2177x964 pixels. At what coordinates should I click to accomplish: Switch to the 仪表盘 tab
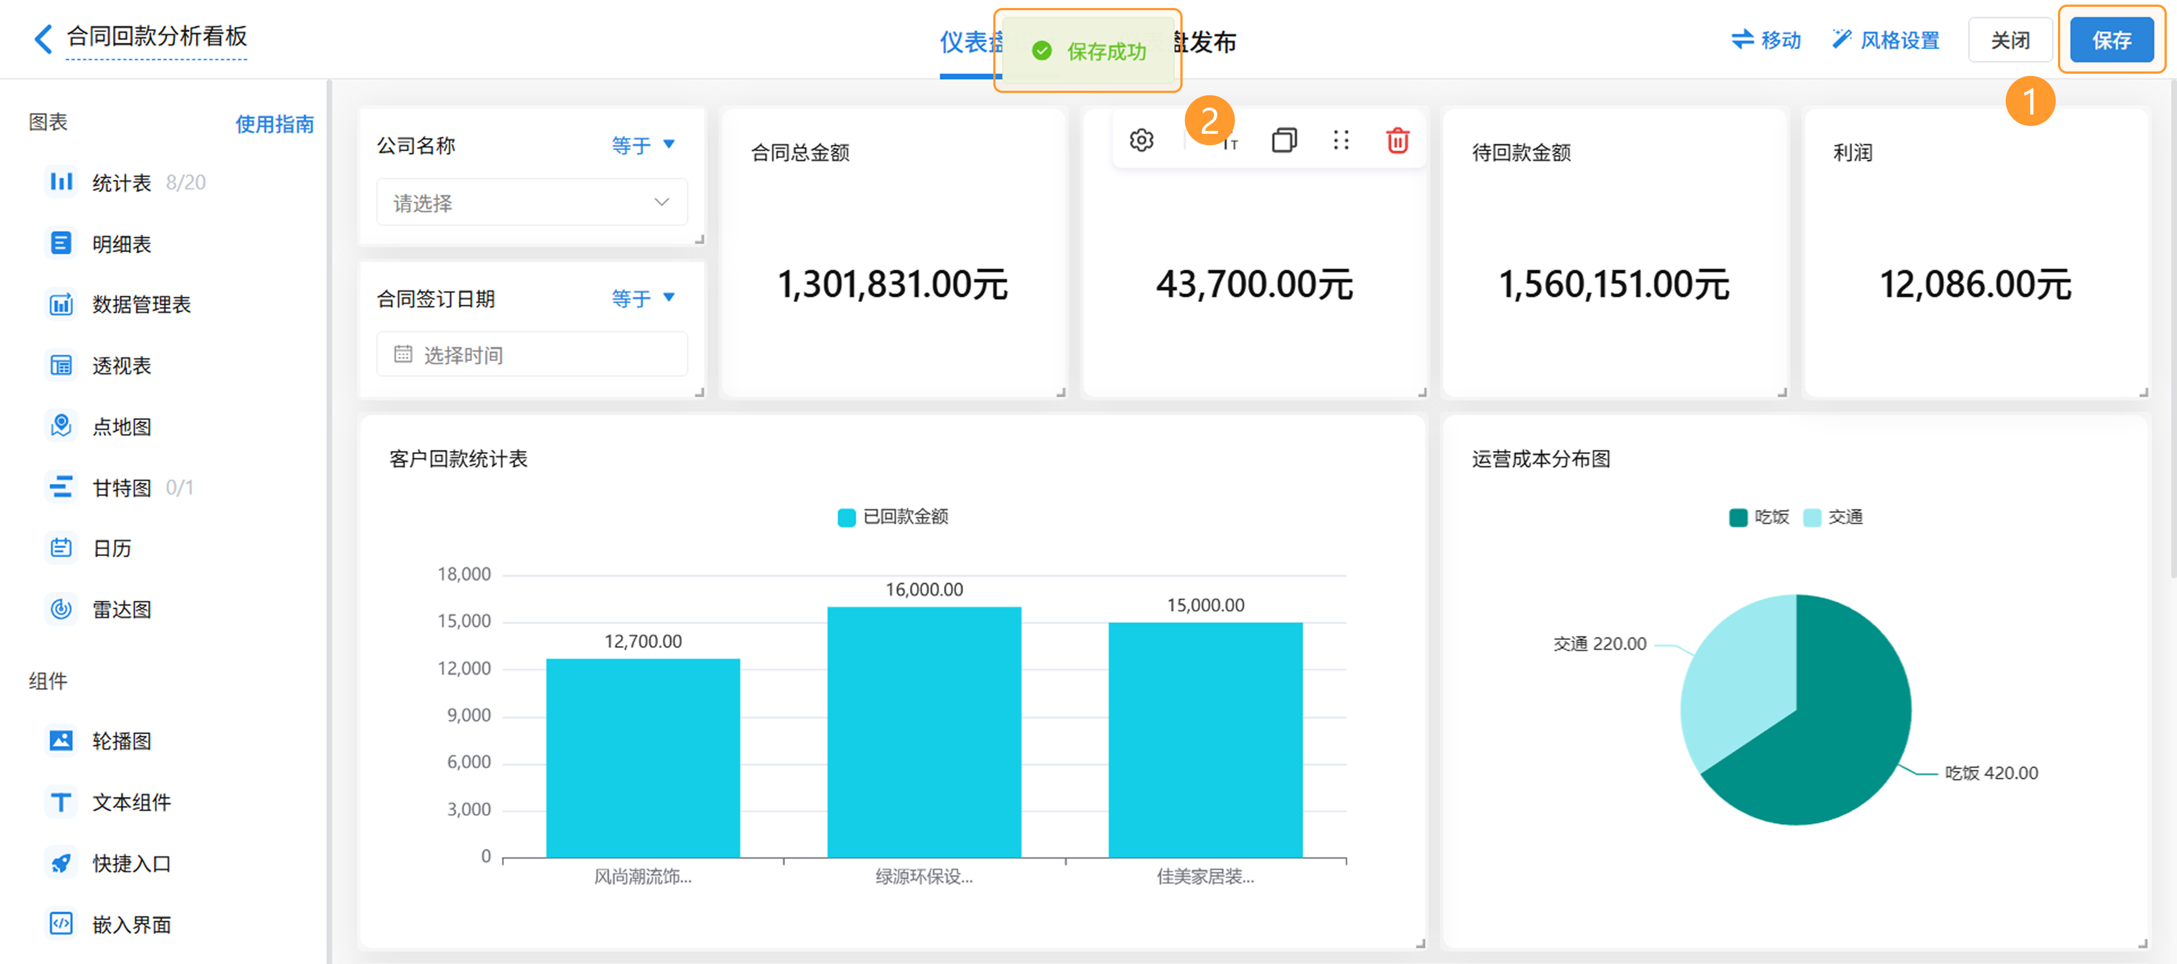coord(968,43)
